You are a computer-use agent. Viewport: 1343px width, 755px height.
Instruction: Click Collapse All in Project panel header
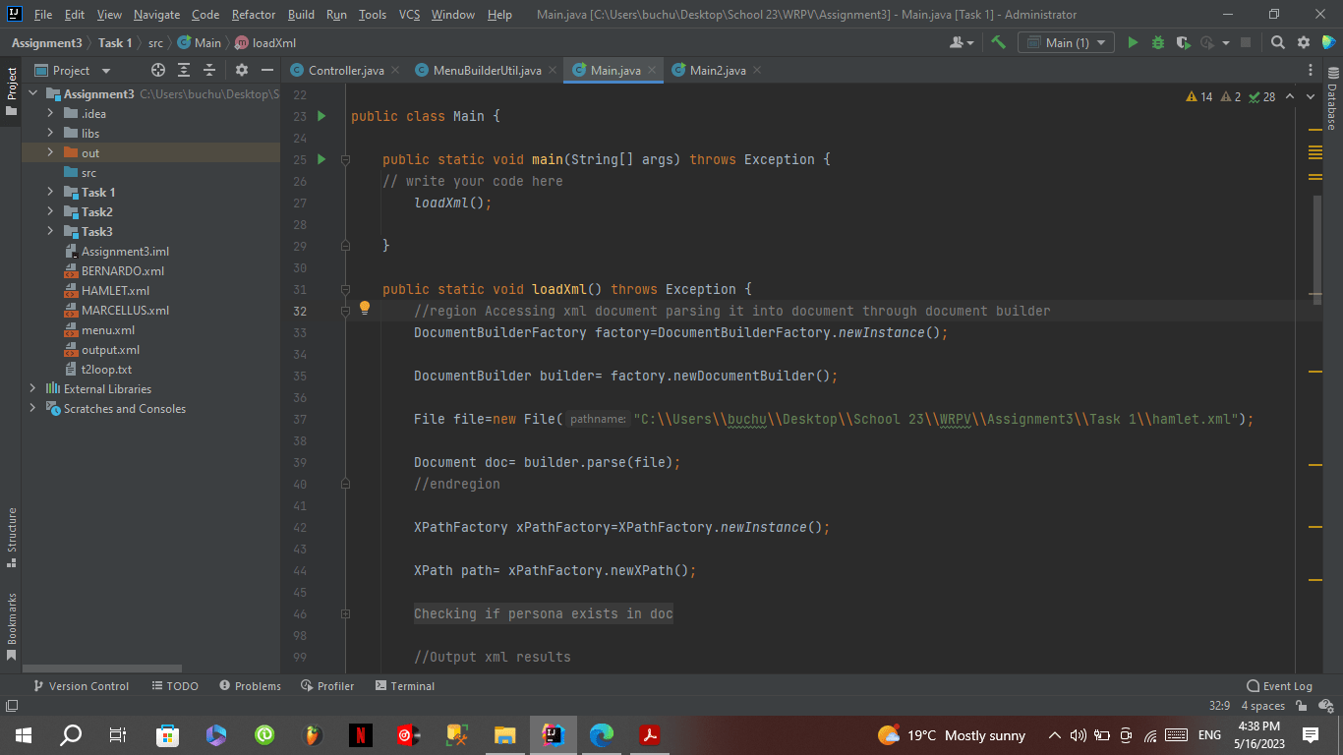pyautogui.click(x=208, y=70)
